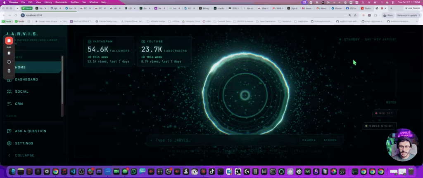Click the YouTube logo on the subscribers card
Screen dimensions: 423x178
[x=143, y=42]
